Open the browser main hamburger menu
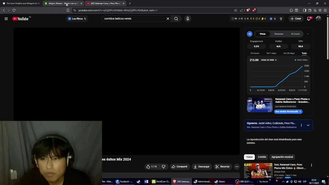329x185 pixels. tap(325, 10)
